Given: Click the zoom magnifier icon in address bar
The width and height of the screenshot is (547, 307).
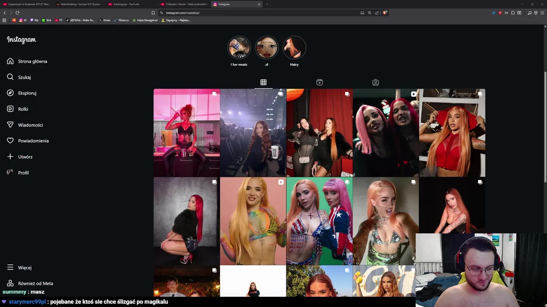Looking at the screenshot, I should [370, 13].
